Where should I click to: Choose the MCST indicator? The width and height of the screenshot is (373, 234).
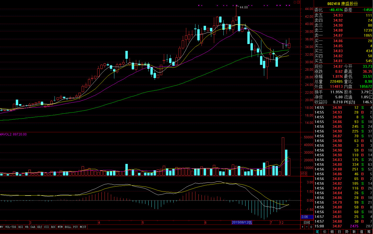[x=83, y=227]
